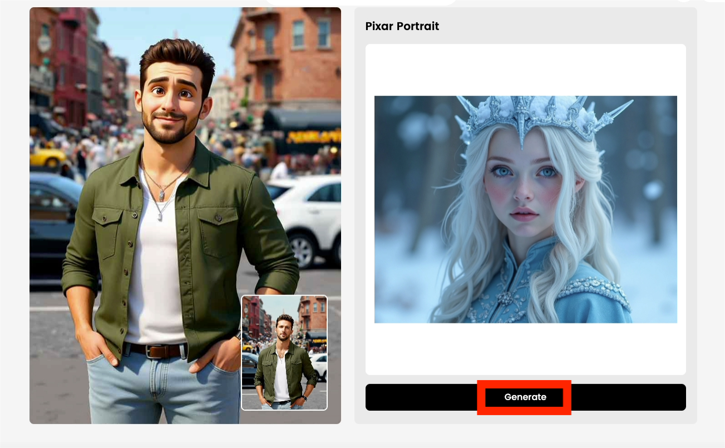Click the yellow taxi in cartoon background
Image resolution: width=725 pixels, height=448 pixels.
point(48,157)
